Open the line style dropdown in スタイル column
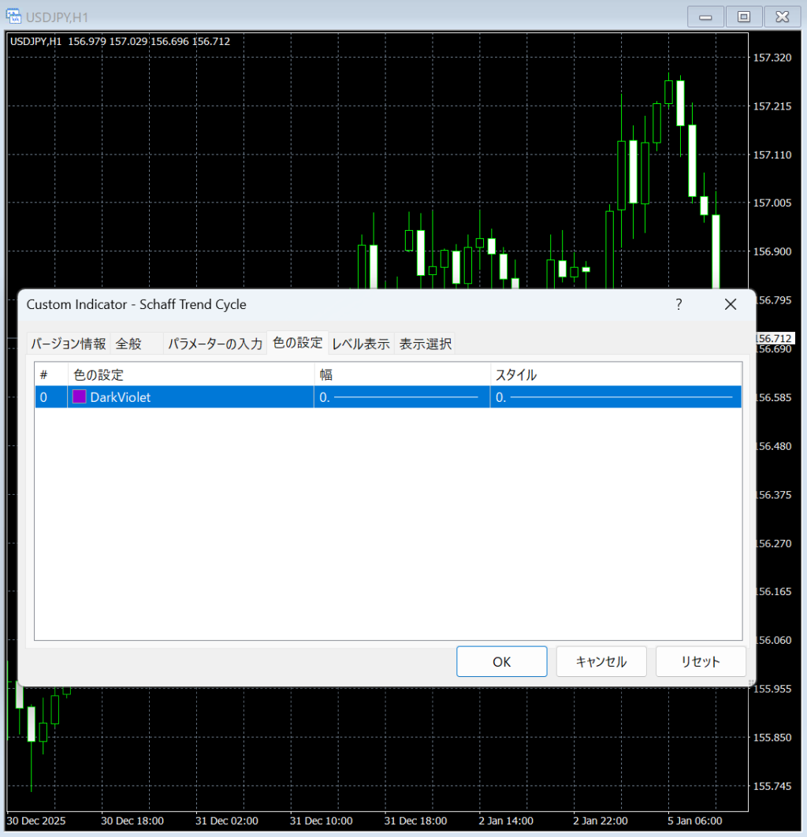The height and width of the screenshot is (837, 807). pyautogui.click(x=615, y=397)
